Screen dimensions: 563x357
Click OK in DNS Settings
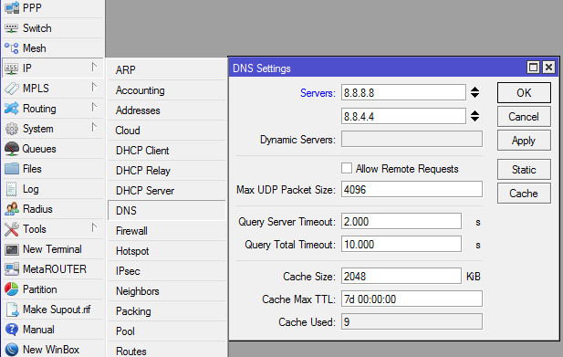pyautogui.click(x=524, y=92)
